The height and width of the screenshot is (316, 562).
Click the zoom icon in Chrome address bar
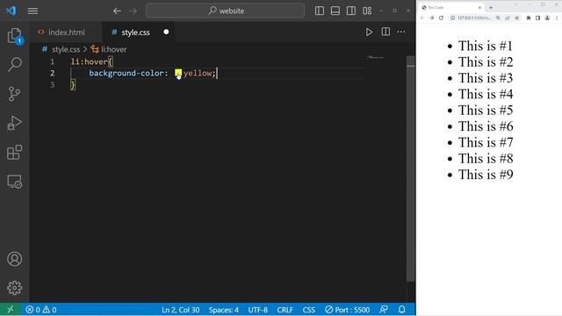click(498, 18)
